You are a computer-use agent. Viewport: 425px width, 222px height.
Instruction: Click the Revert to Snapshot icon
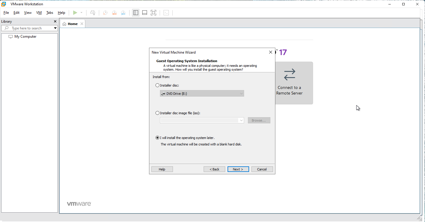(x=114, y=13)
